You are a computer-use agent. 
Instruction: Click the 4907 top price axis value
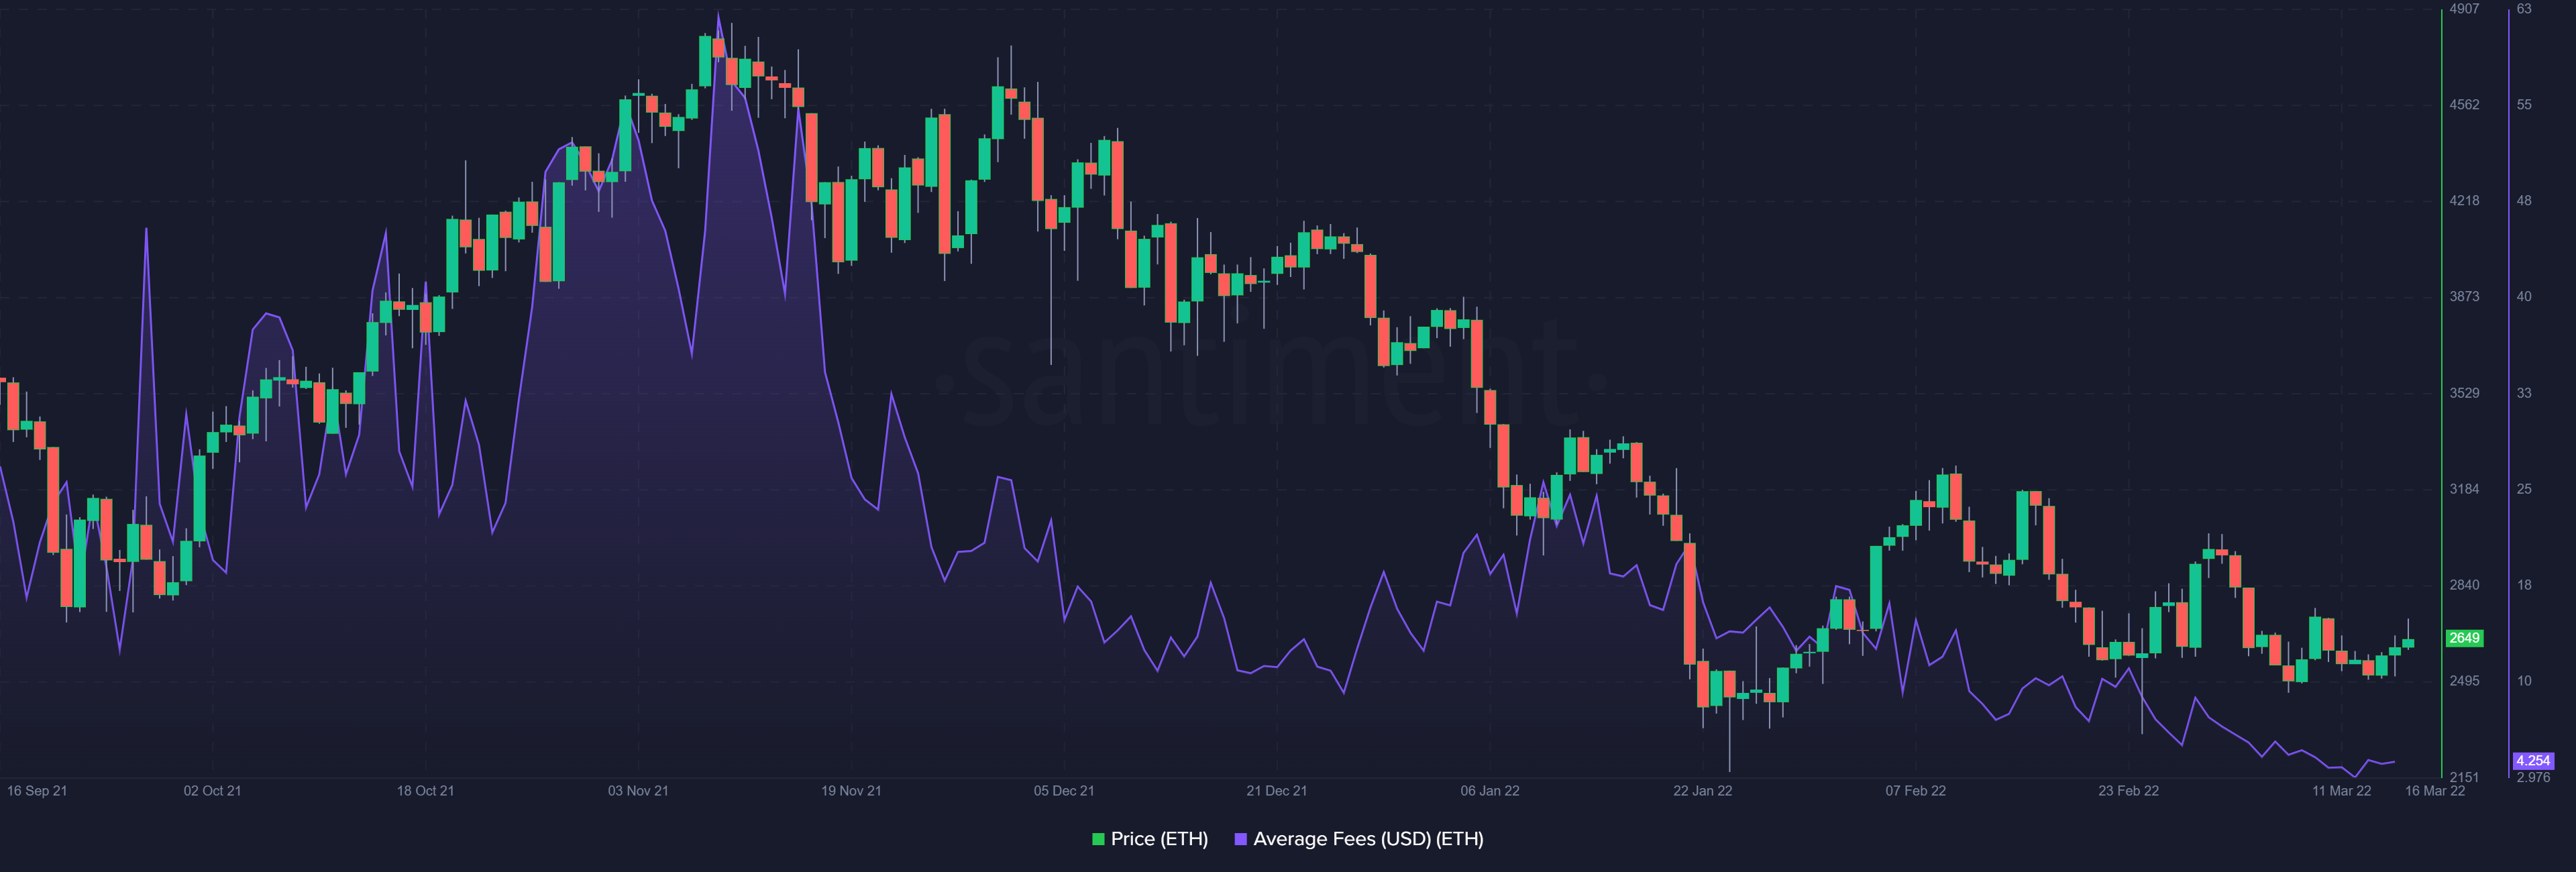coord(2464,9)
